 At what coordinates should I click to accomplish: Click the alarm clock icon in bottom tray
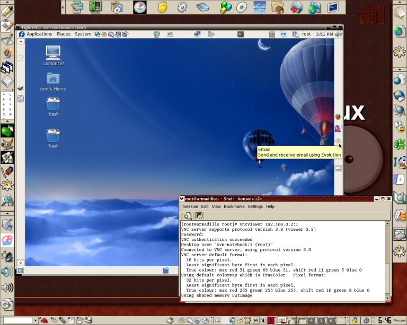tap(247, 321)
